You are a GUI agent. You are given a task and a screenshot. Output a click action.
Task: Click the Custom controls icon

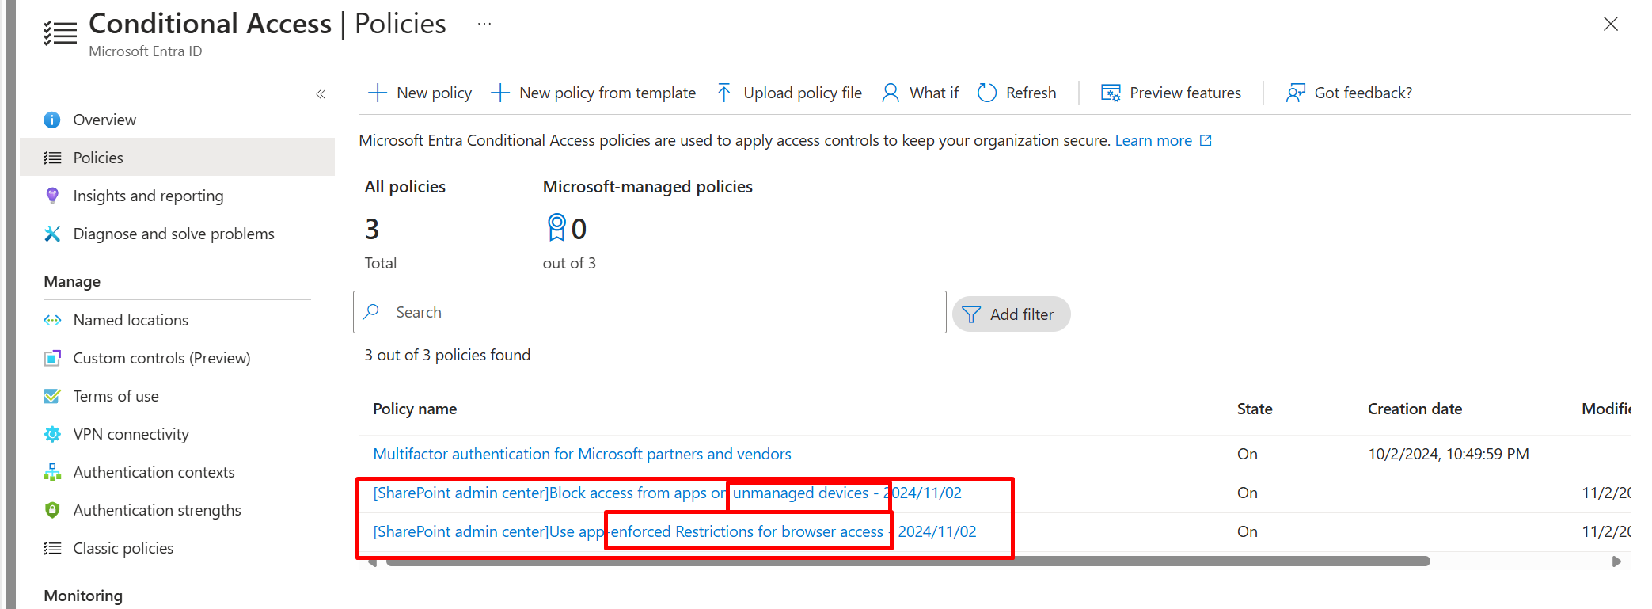point(52,358)
